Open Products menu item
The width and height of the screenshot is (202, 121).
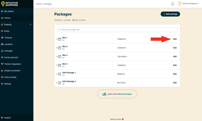click(8, 38)
